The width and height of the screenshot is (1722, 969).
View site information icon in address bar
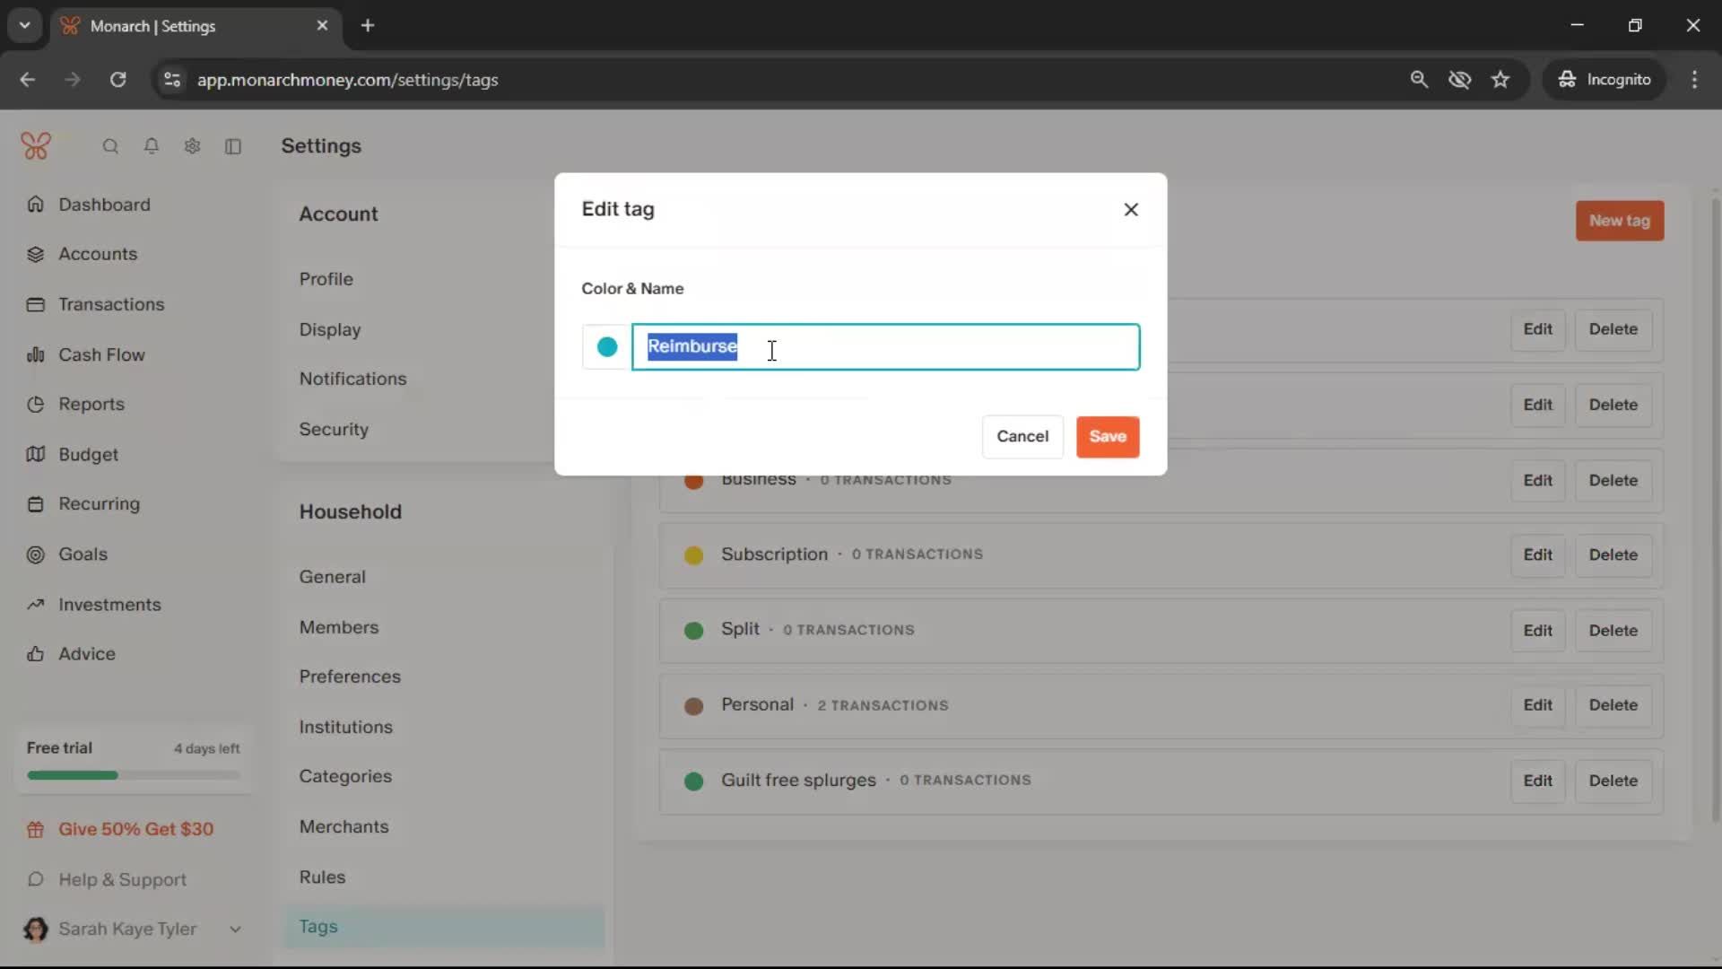[x=172, y=80]
